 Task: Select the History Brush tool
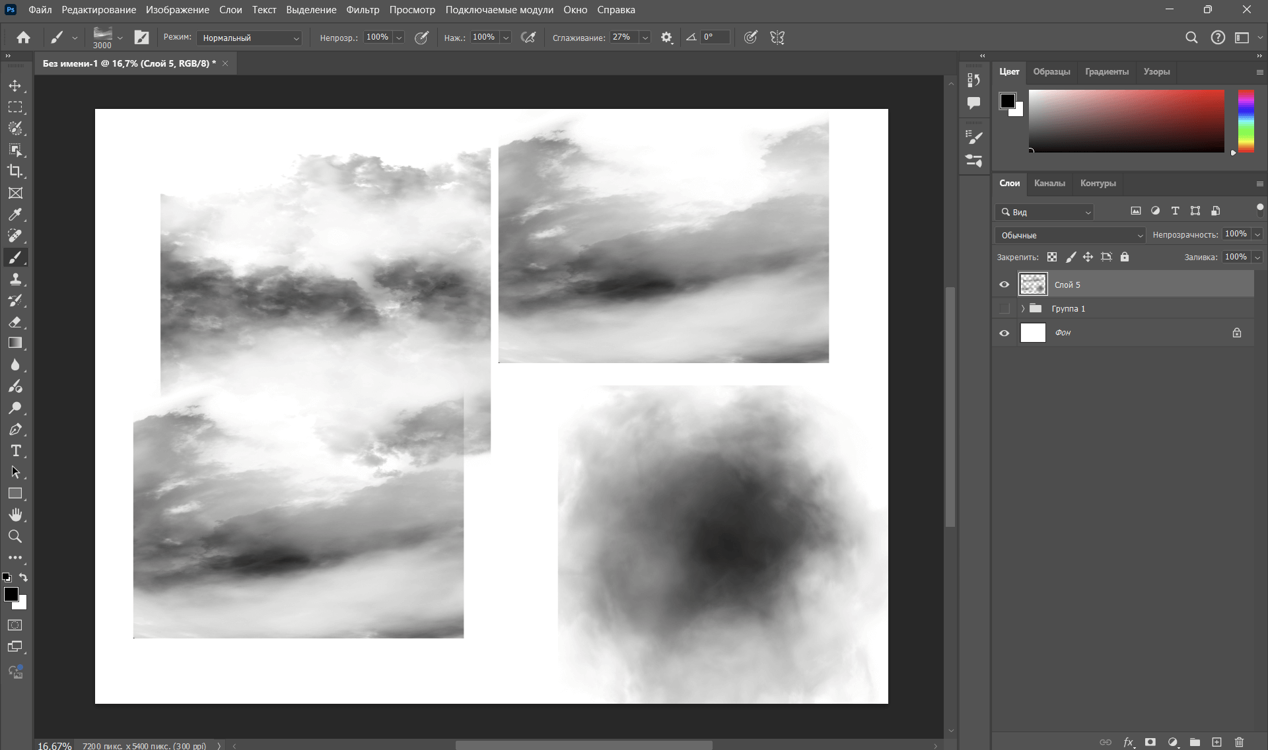click(15, 300)
